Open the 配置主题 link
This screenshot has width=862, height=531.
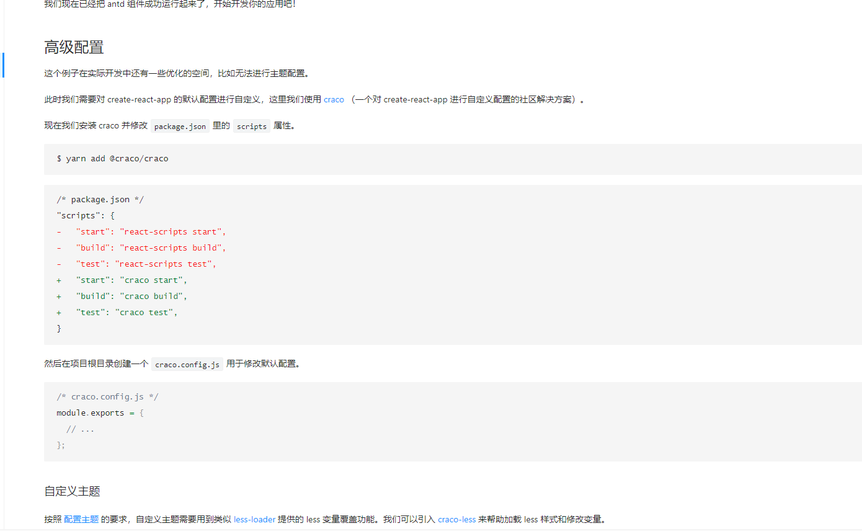coord(81,519)
